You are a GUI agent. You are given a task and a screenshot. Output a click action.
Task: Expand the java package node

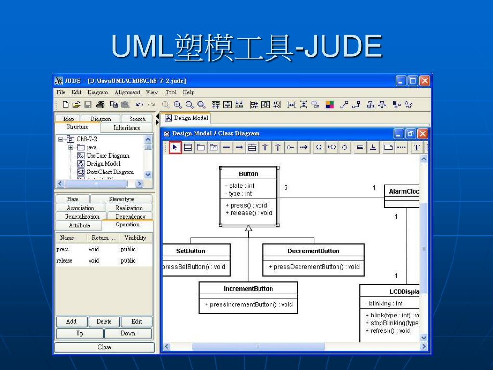(71, 147)
